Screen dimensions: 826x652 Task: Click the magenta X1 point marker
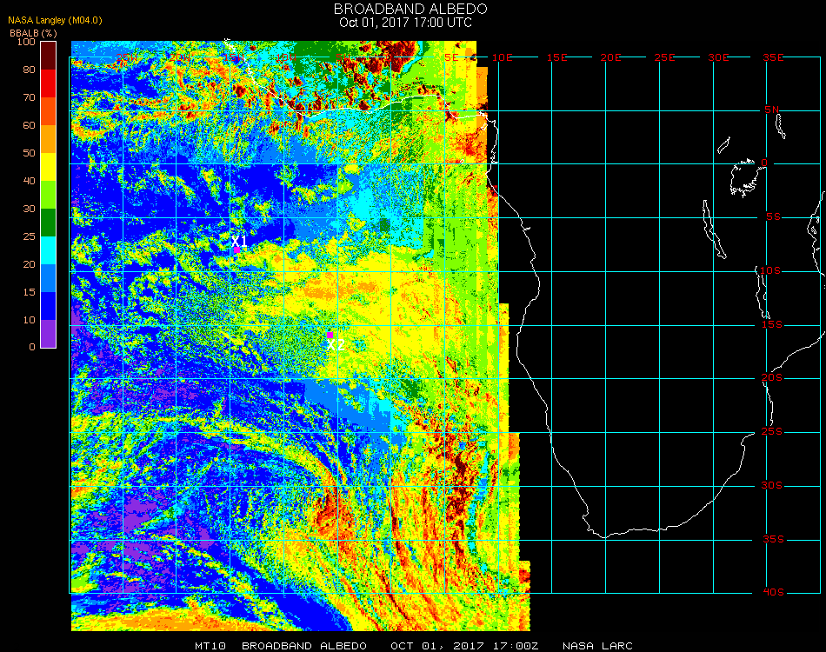[x=237, y=250]
